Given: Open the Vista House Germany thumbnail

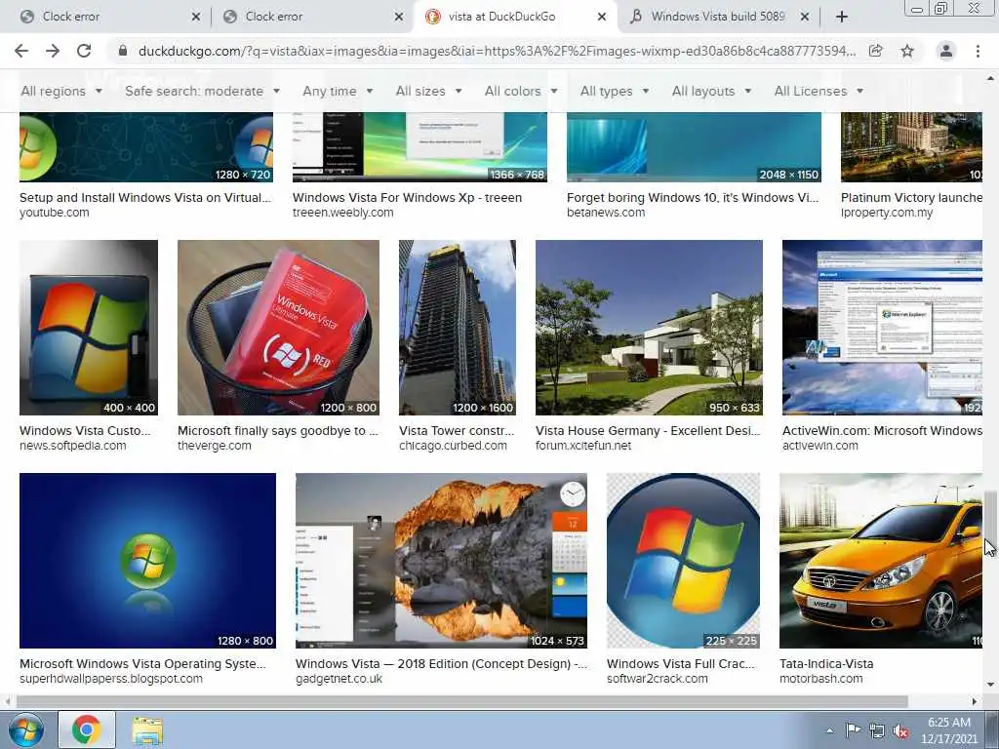Looking at the screenshot, I should click(x=649, y=328).
